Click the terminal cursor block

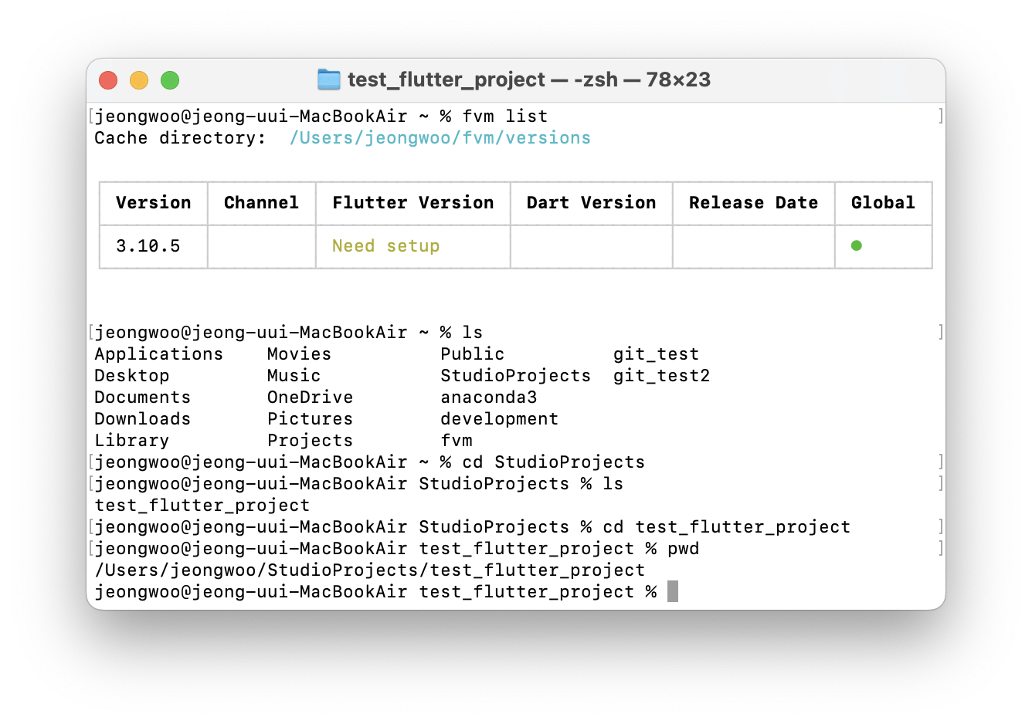[x=673, y=591]
